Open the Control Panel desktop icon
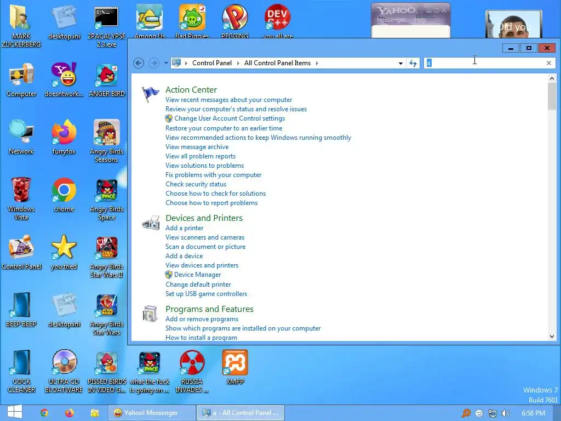 pyautogui.click(x=21, y=252)
